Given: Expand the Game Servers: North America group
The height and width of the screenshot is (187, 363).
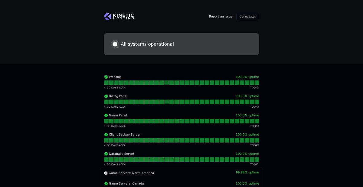Looking at the screenshot, I should tap(106, 173).
